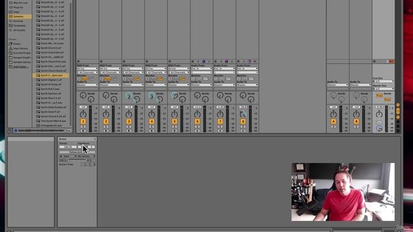Image resolution: width=413 pixels, height=232 pixels.
Task: Open track 6 Audio From Ext. In dropdown
Action: tap(202, 69)
